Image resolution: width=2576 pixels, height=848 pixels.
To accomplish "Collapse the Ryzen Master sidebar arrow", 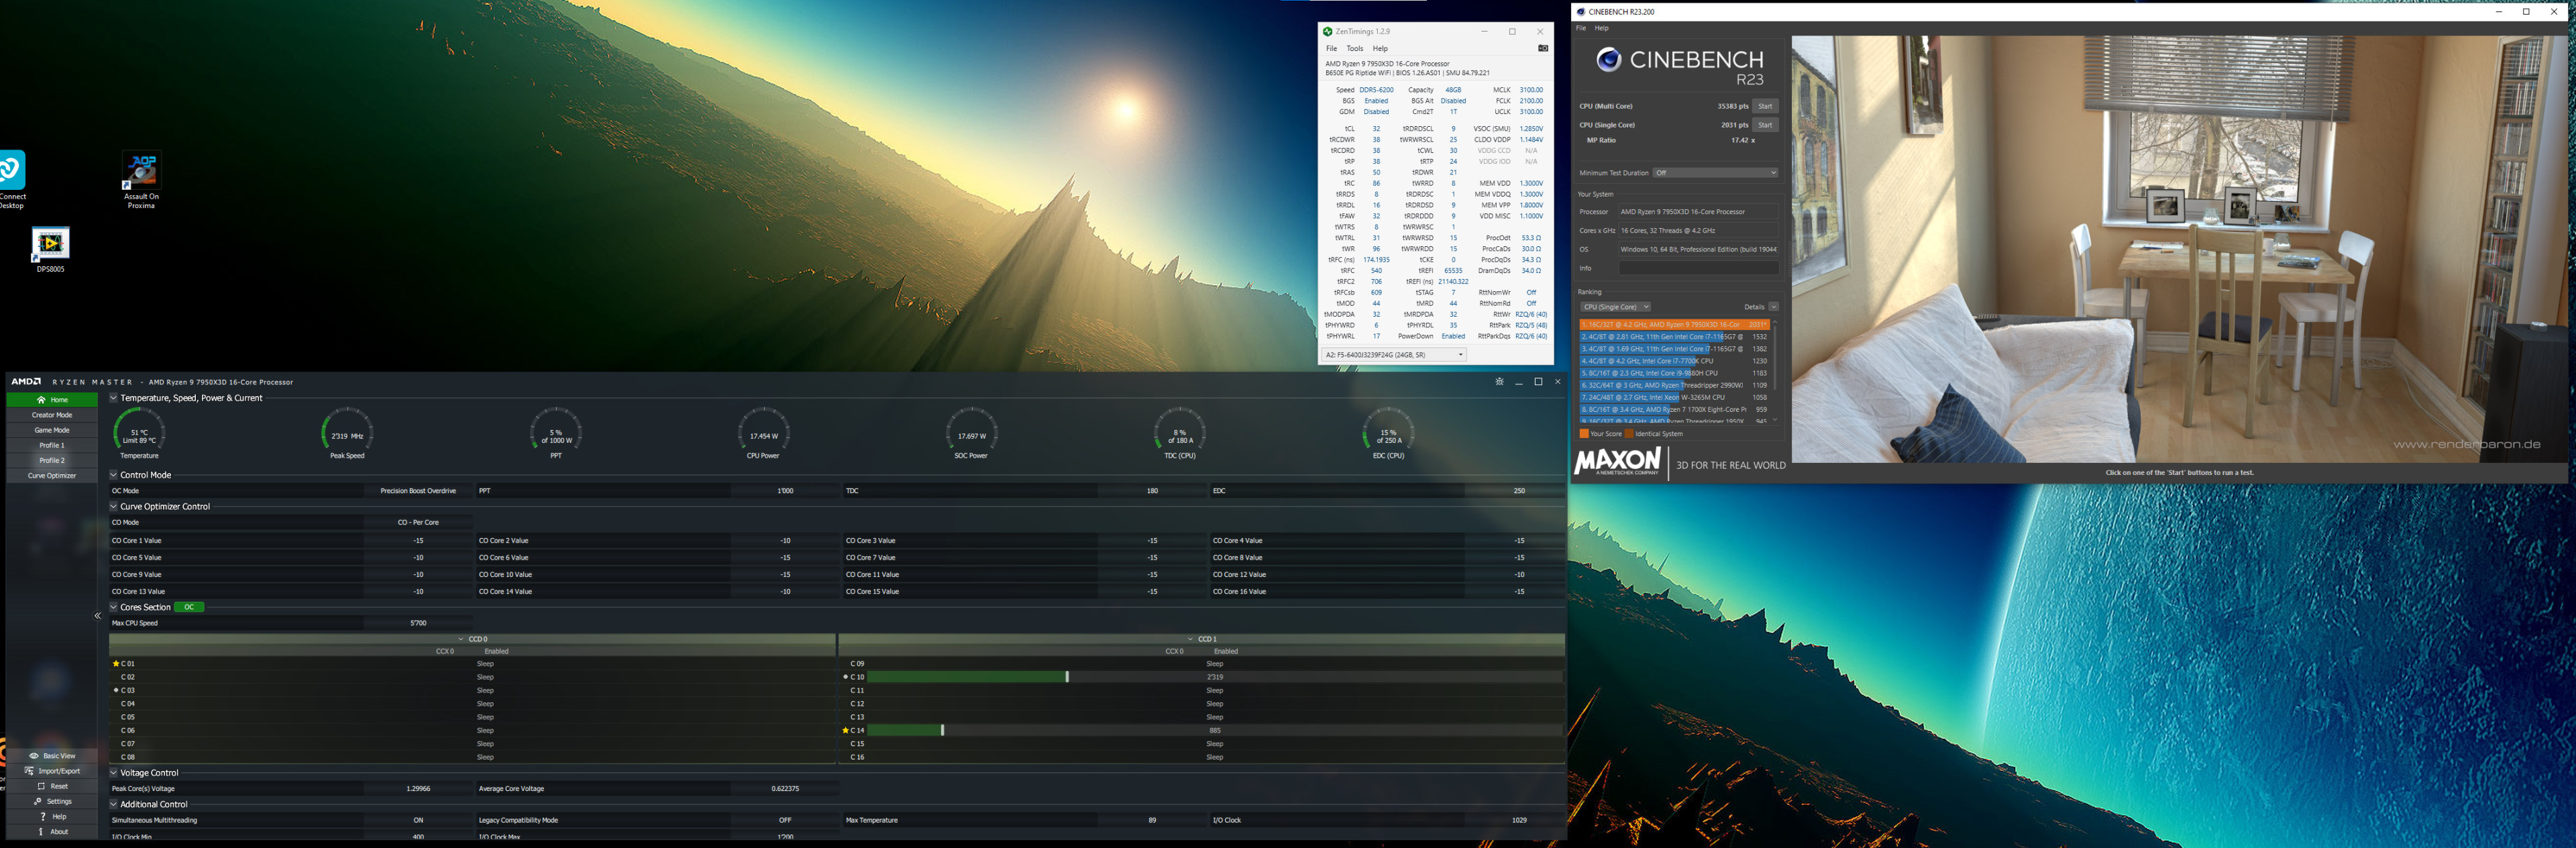I will [x=98, y=616].
